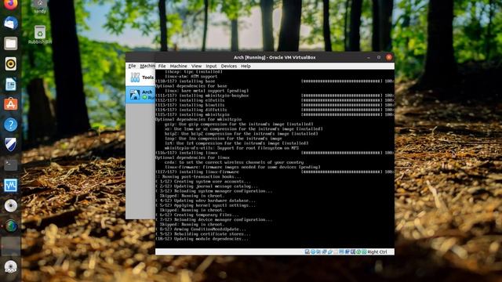Open System Monitor from the dock
The image size is (502, 282).
tap(10, 186)
